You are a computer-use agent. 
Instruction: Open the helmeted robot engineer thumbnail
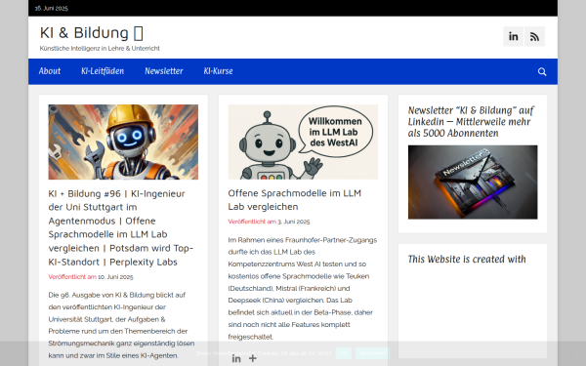tap(123, 142)
